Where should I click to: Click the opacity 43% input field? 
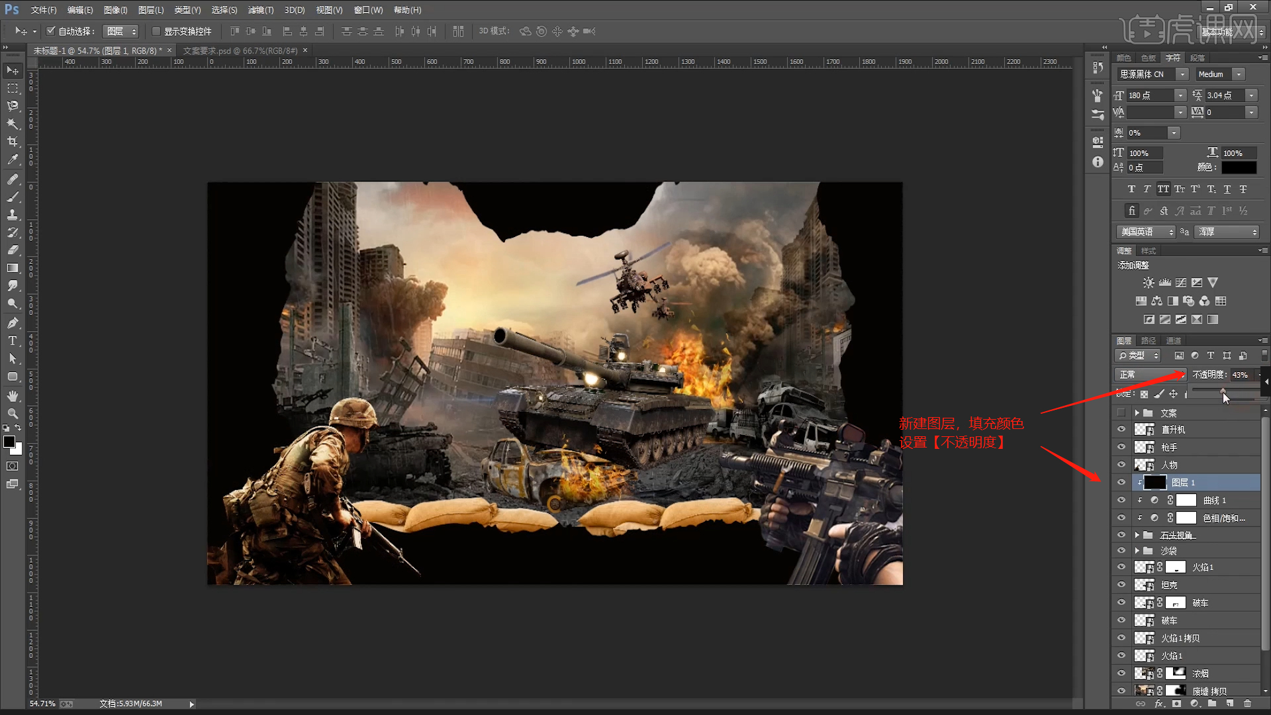tap(1242, 375)
